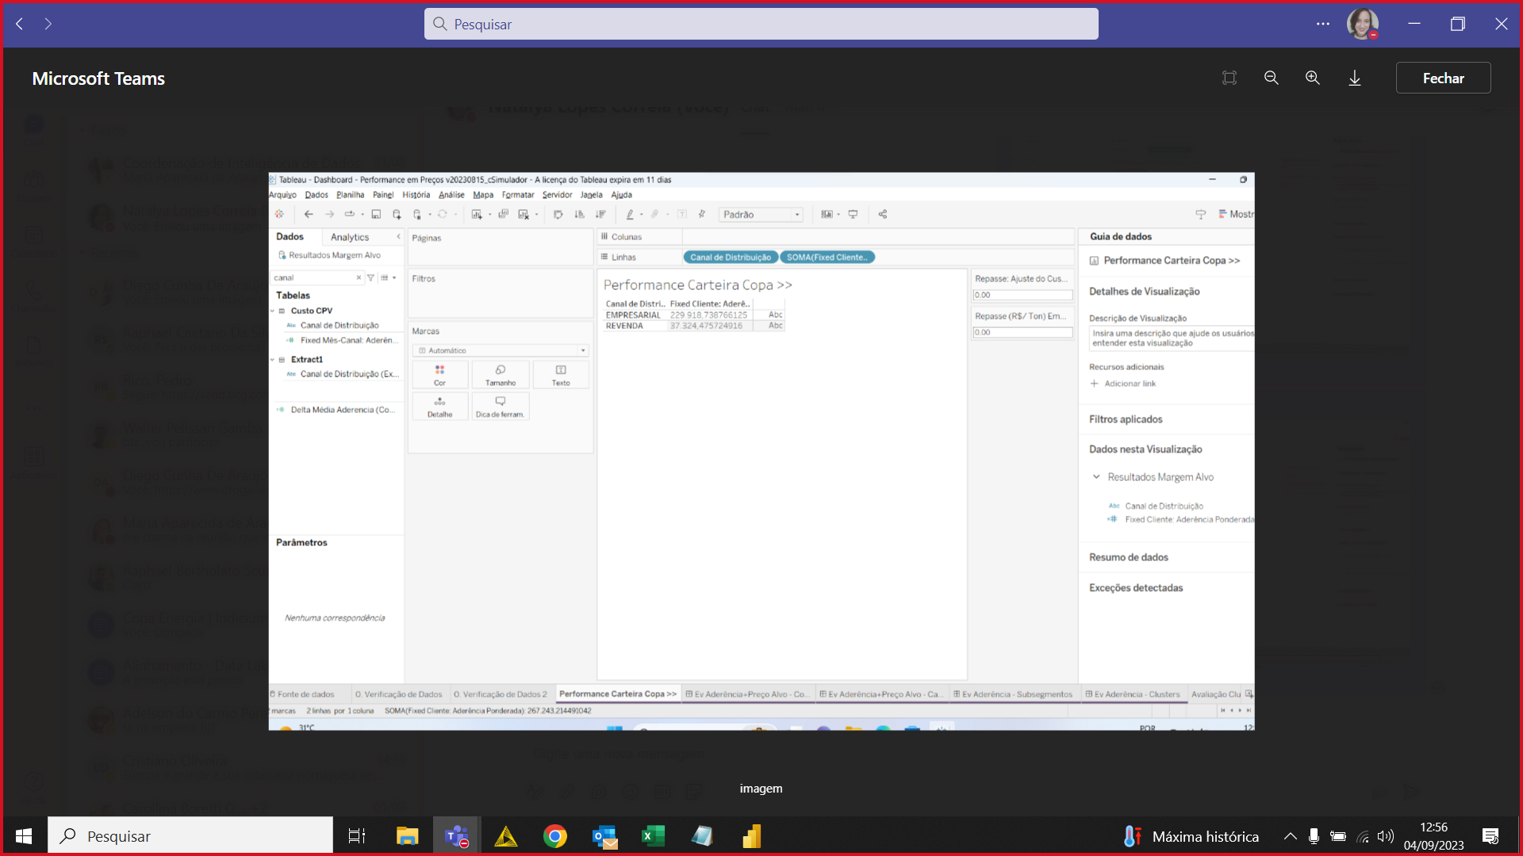
Task: Zoom out of the image preview
Action: point(1271,78)
